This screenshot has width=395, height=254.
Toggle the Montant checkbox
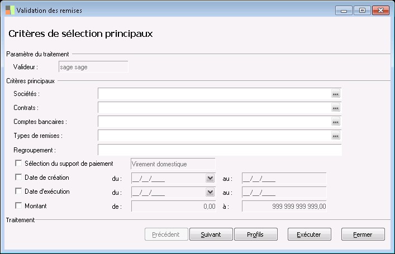tap(18, 205)
